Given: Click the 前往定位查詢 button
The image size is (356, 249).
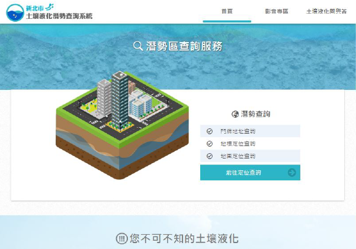Looking at the screenshot, I should (x=250, y=173).
